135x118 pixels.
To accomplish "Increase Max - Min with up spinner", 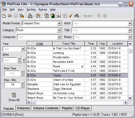I will [22, 83].
